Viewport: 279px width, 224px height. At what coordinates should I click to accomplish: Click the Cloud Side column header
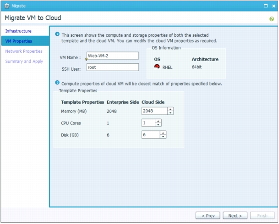tap(153, 102)
